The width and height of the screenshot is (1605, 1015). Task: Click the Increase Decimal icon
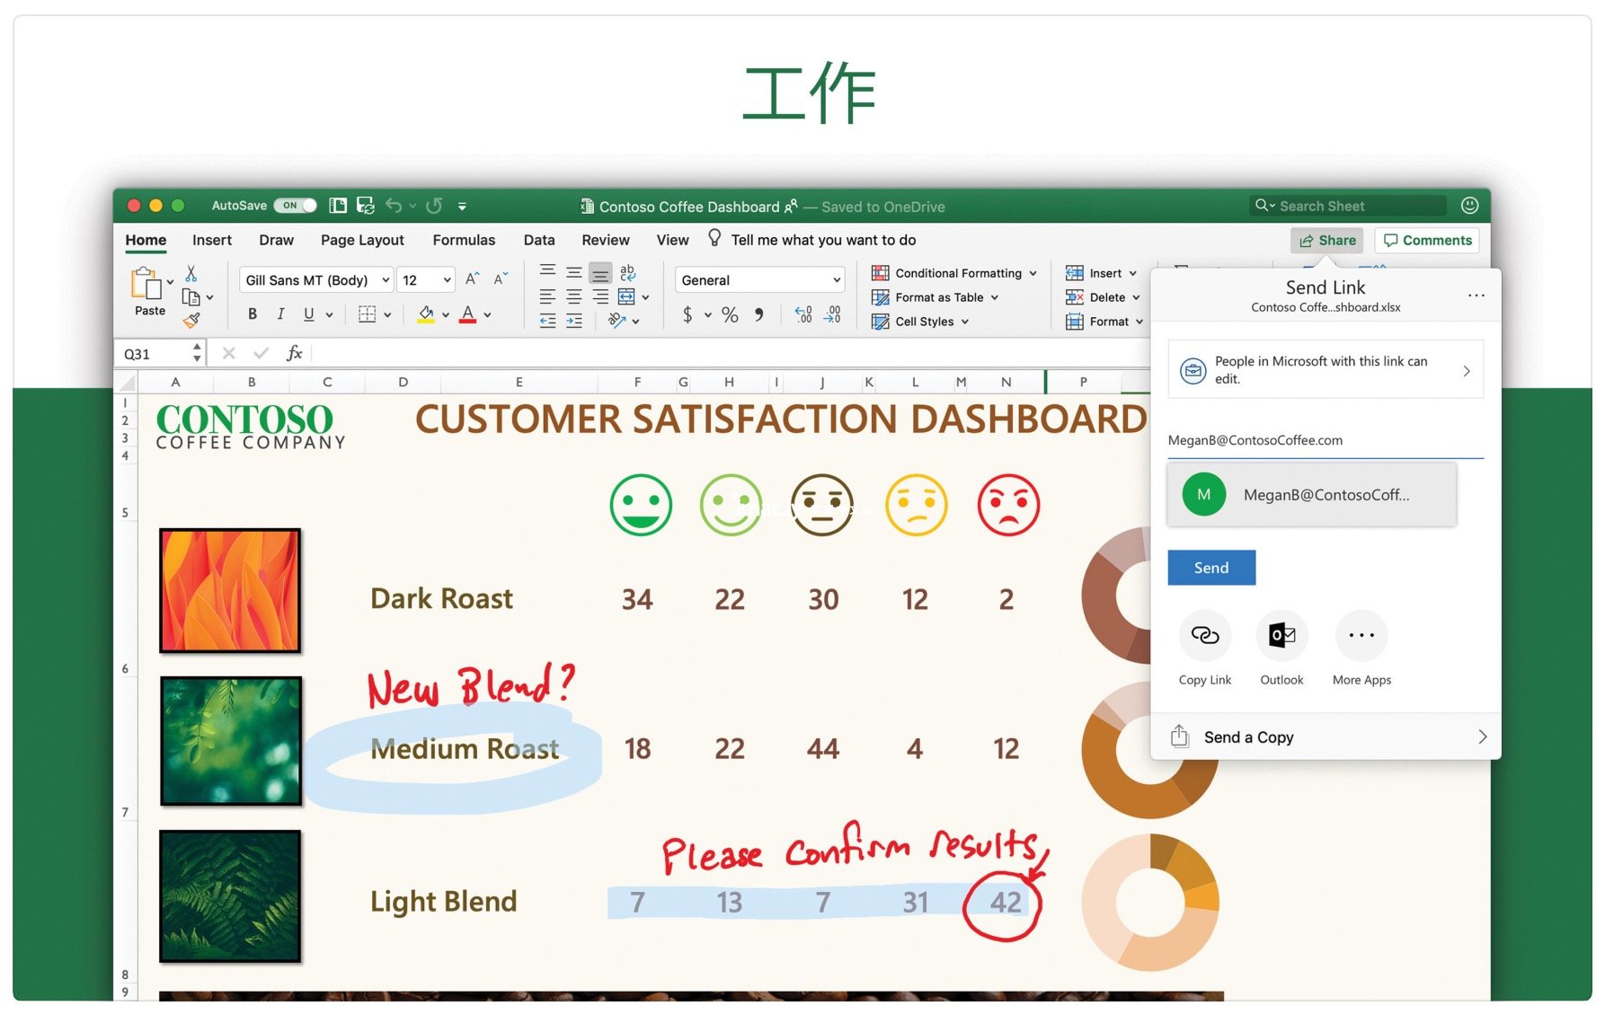803,314
